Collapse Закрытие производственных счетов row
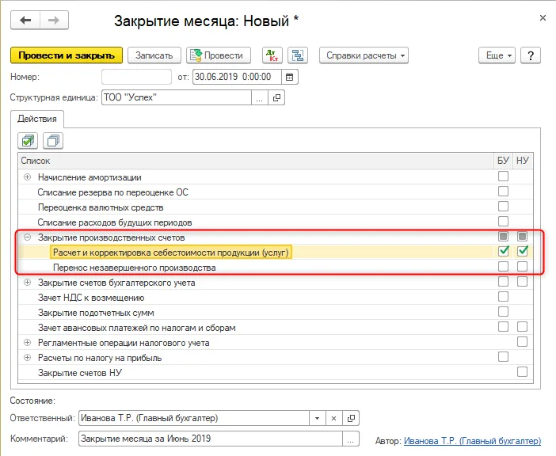 click(27, 237)
